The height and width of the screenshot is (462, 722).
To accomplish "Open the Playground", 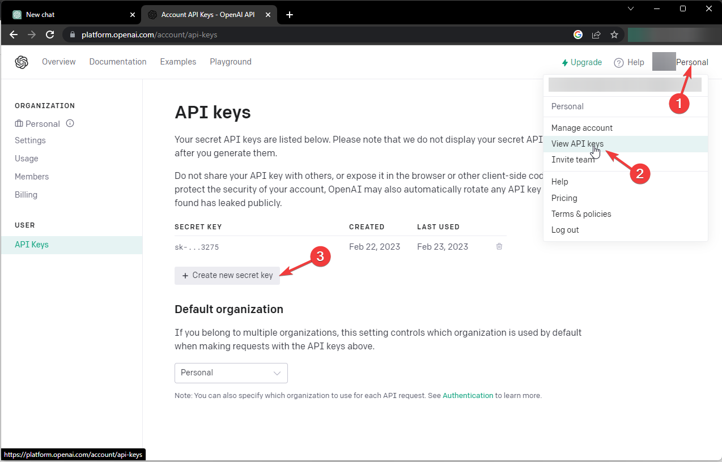I will point(231,62).
